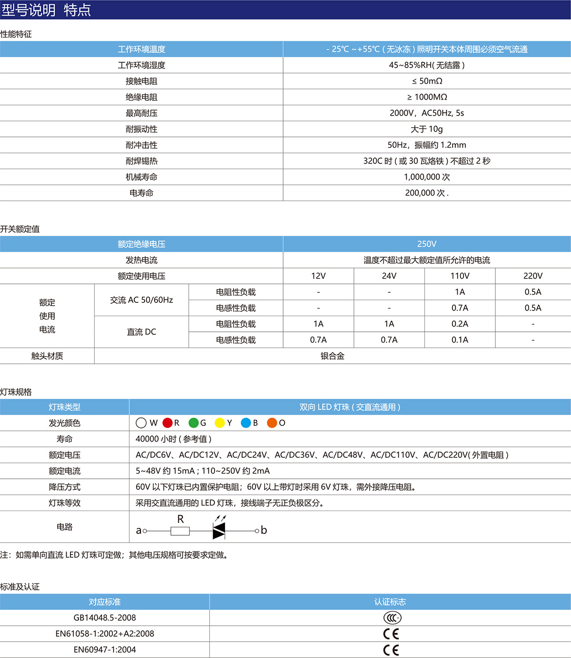
Task: Select the blue B color circle
Action: [246, 423]
